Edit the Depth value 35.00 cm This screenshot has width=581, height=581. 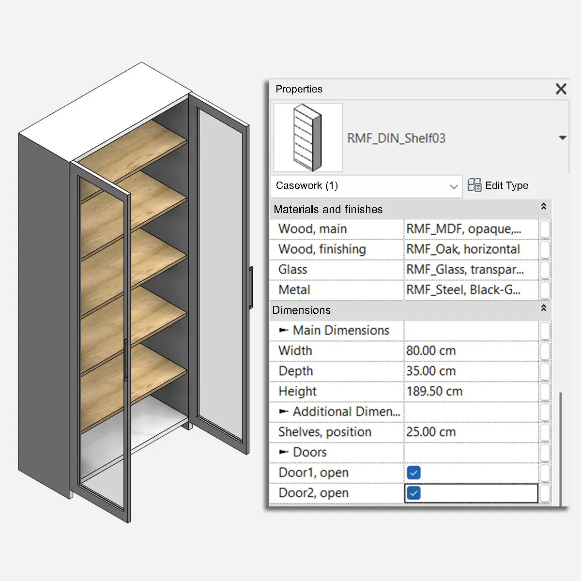tap(471, 371)
